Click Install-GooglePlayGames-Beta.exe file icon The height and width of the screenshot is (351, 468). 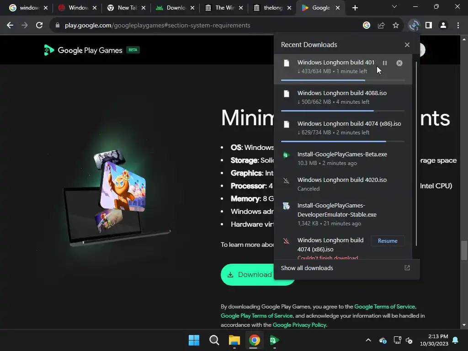coord(287,155)
